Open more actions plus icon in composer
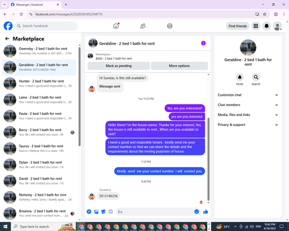The height and width of the screenshot is (231, 289). tap(89, 211)
